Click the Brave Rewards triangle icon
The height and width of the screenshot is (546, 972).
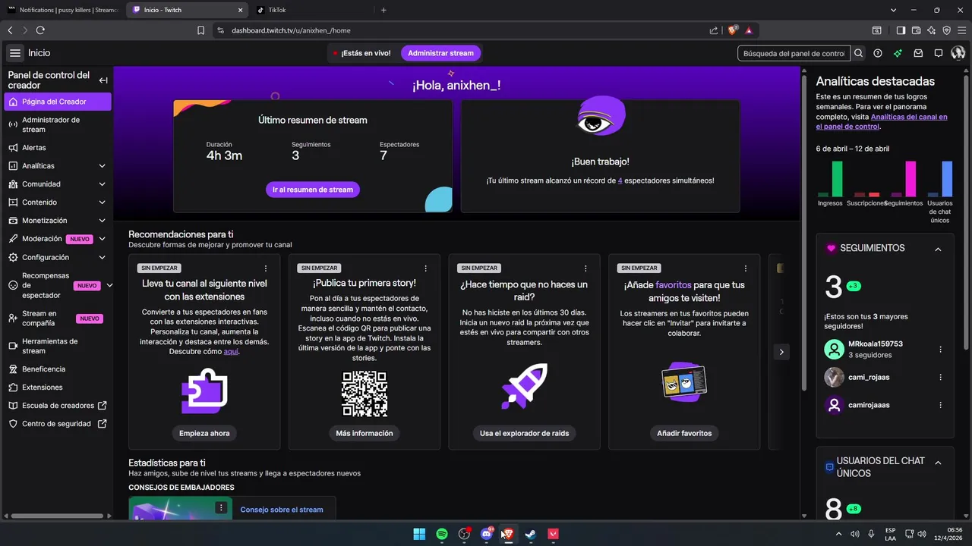[749, 30]
